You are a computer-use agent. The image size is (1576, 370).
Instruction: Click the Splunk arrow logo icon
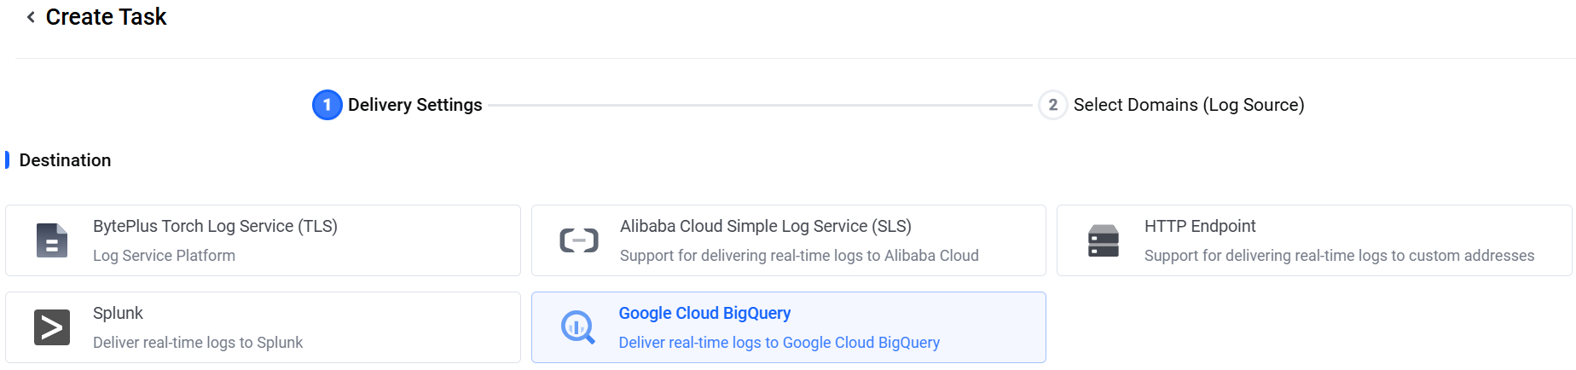(52, 327)
